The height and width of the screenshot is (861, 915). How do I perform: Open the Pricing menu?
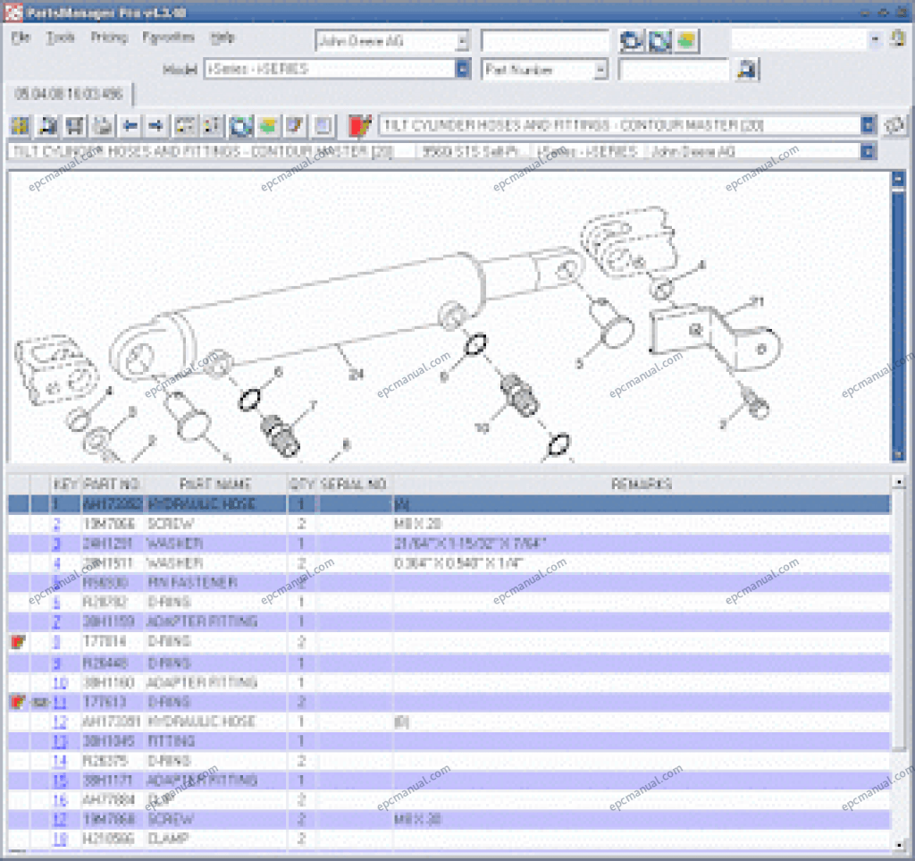(109, 38)
